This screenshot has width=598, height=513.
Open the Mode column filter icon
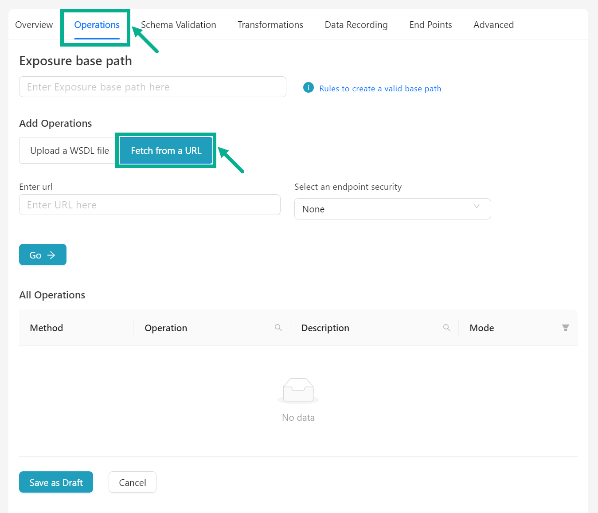click(x=565, y=328)
